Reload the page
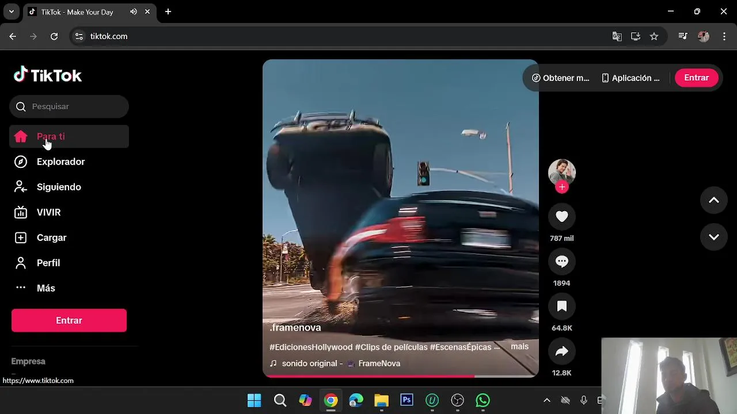This screenshot has height=414, width=737. (x=54, y=36)
